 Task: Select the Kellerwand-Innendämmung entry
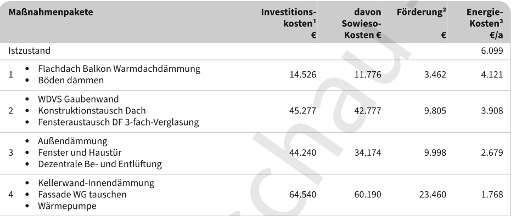click(96, 183)
